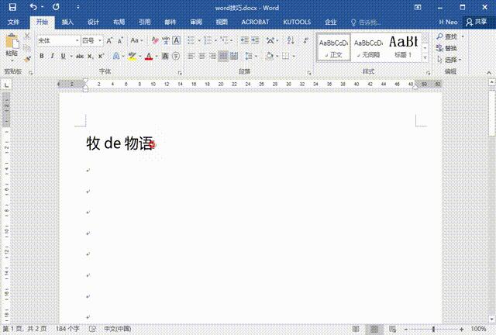Switch to the 设计 tab

pos(93,22)
